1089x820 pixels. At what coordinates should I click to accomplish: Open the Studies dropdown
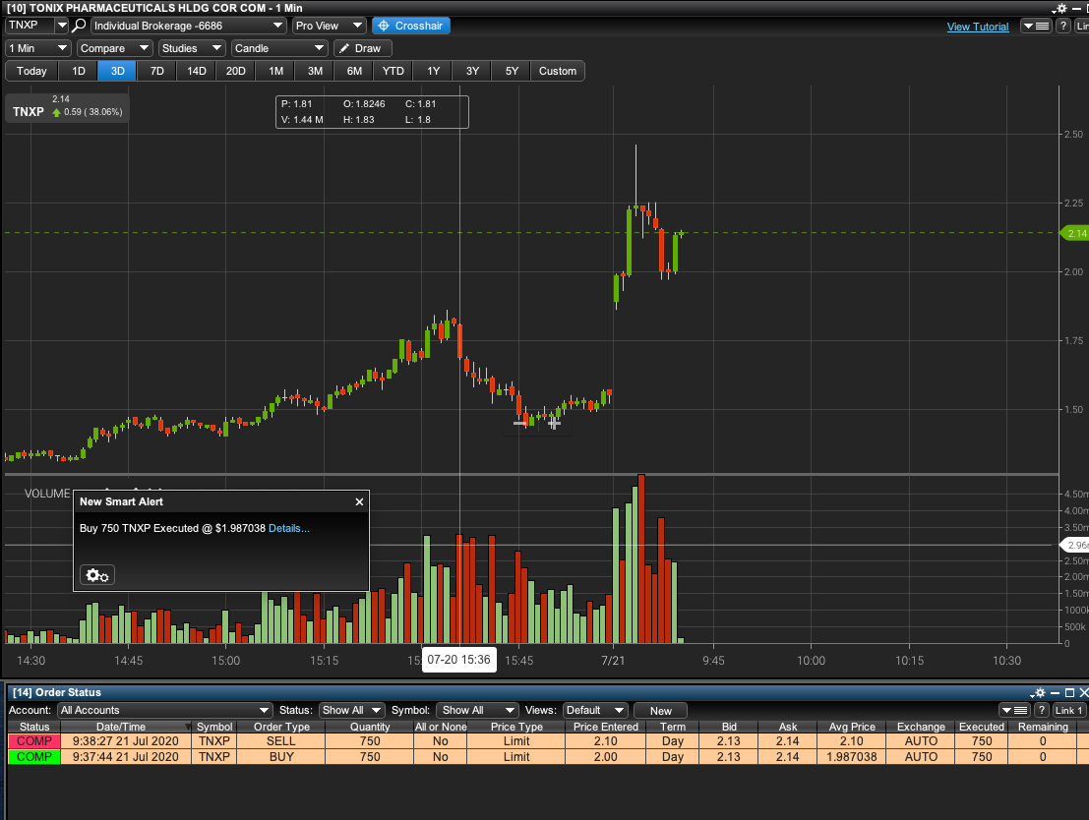(x=191, y=48)
